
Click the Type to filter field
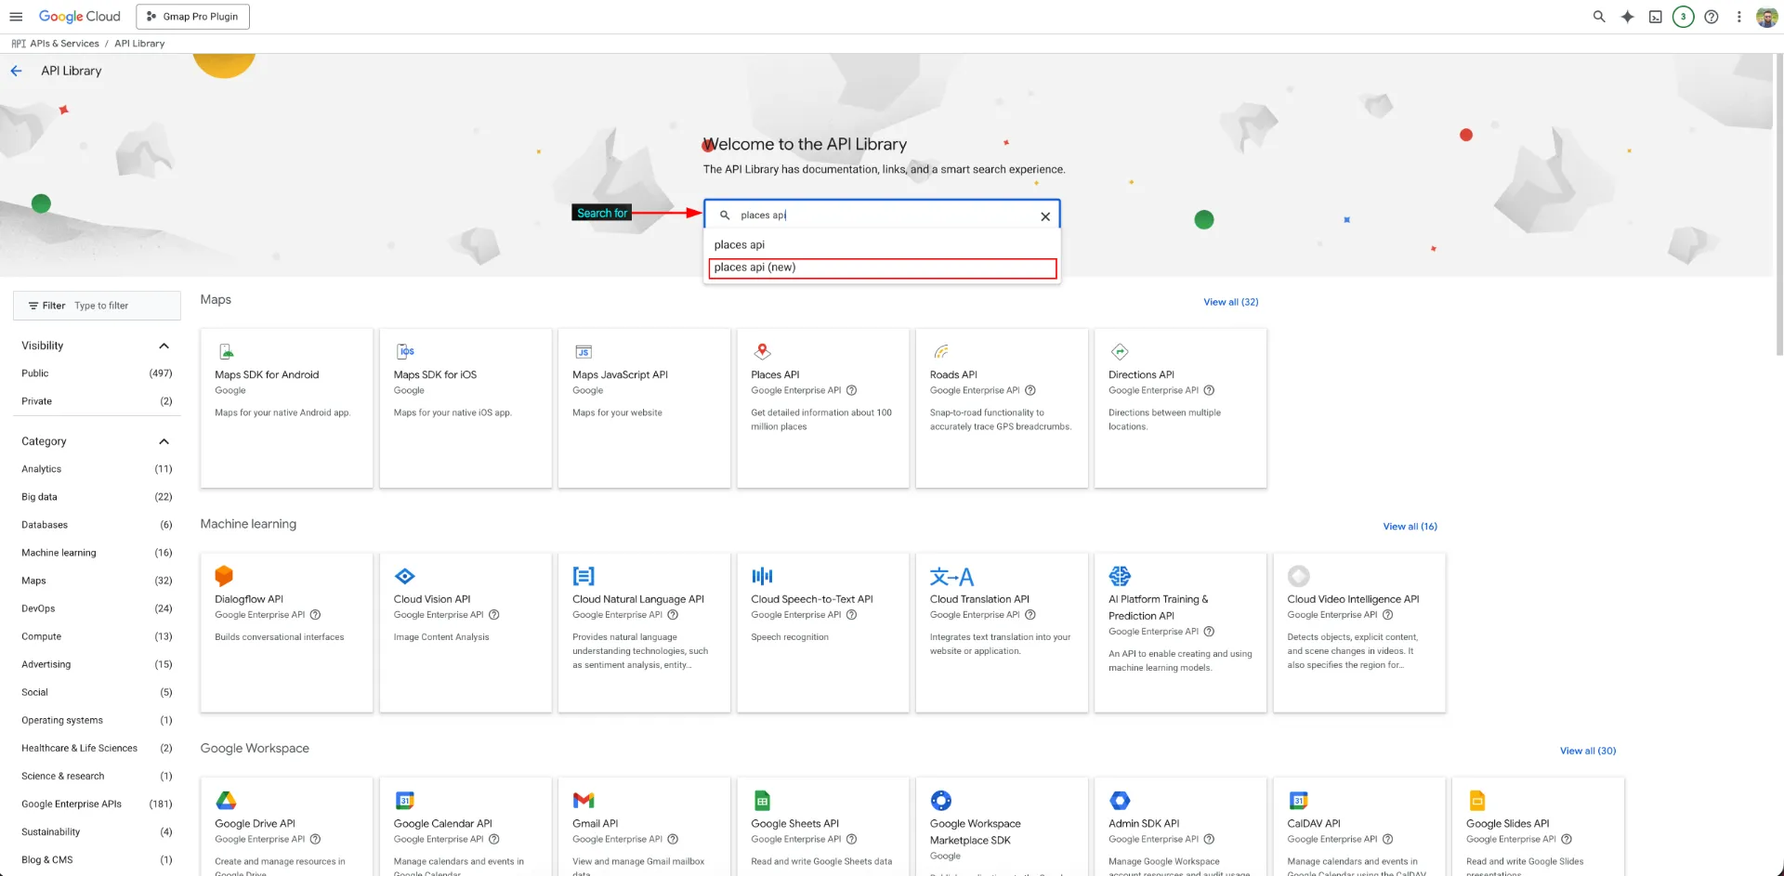click(x=101, y=306)
